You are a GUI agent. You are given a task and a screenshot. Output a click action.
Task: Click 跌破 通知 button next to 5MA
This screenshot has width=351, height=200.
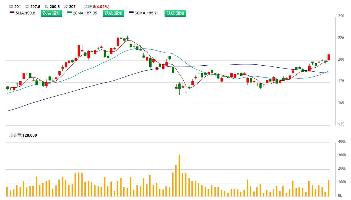[x=52, y=13]
